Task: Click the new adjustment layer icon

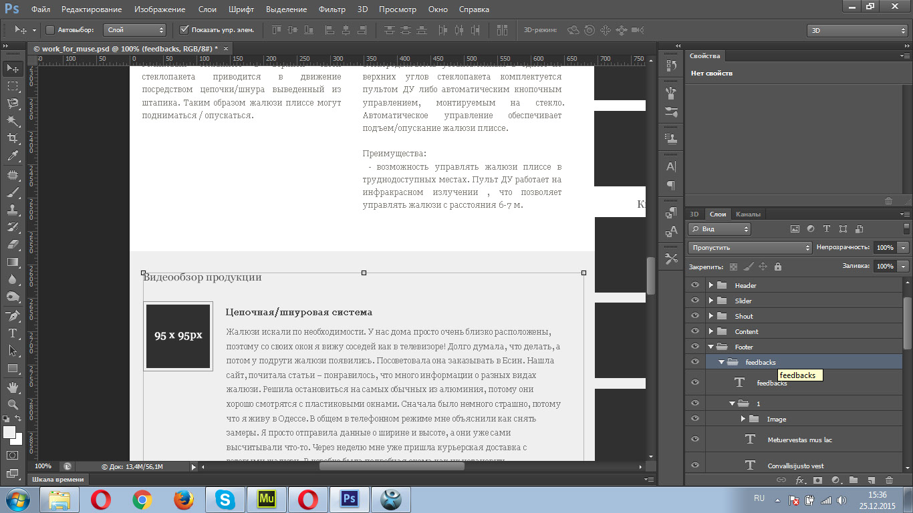Action: point(835,480)
